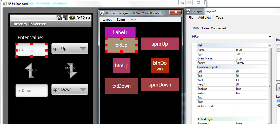Click the Type property value EditText
The width and height of the screenshot is (280, 124).
[251, 54]
